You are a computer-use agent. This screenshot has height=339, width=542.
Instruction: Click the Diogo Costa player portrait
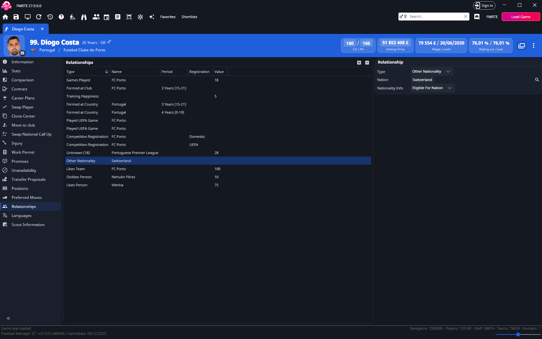[14, 46]
